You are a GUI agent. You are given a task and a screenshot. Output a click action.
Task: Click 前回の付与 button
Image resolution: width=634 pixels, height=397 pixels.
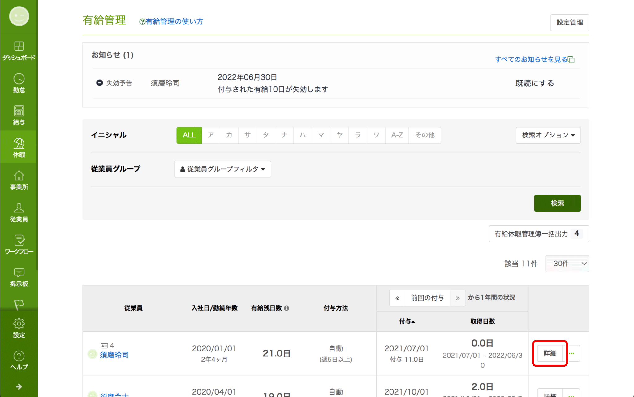[x=427, y=298]
